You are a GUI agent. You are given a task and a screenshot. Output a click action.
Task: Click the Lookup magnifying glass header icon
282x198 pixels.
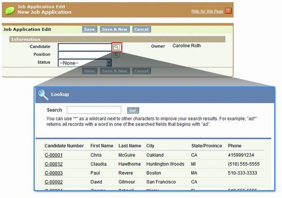click(x=43, y=95)
